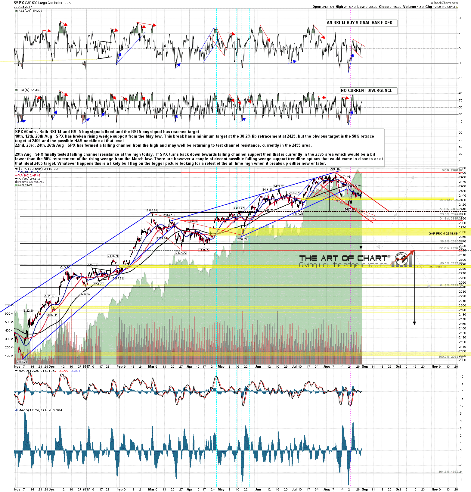Click the Chg +2.06 (+0.08%) value
The width and height of the screenshot is (471, 492).
(x=440, y=7)
